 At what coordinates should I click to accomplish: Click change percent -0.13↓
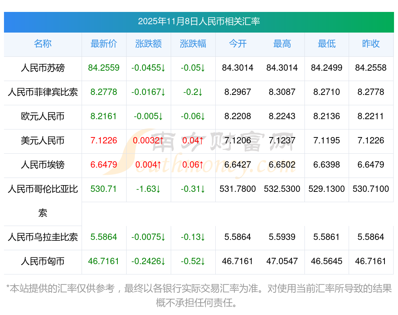[193, 237]
